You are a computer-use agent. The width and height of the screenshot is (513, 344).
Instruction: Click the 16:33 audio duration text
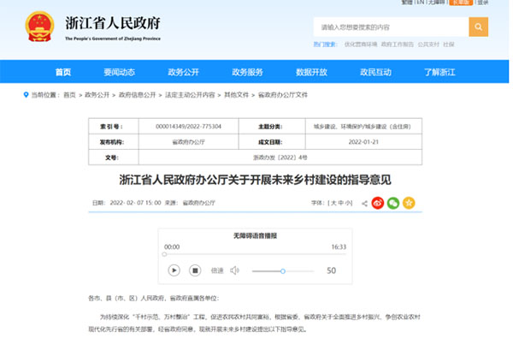(339, 246)
